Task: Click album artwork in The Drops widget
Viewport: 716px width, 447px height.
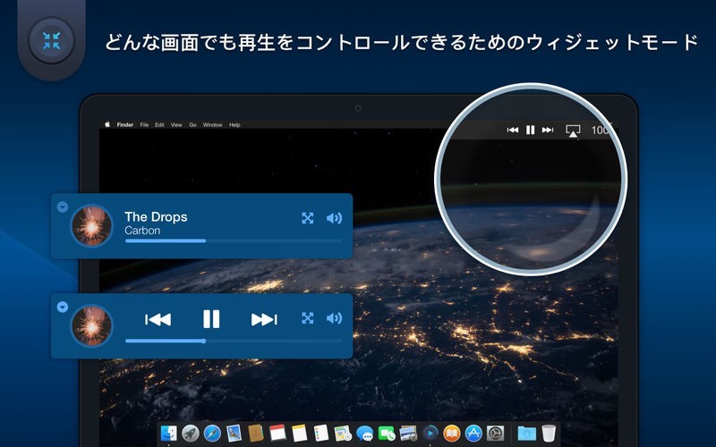Action: [x=91, y=225]
